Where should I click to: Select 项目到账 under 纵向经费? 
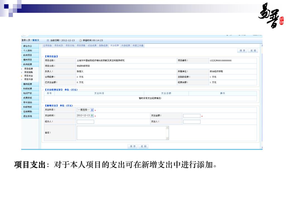point(28,72)
